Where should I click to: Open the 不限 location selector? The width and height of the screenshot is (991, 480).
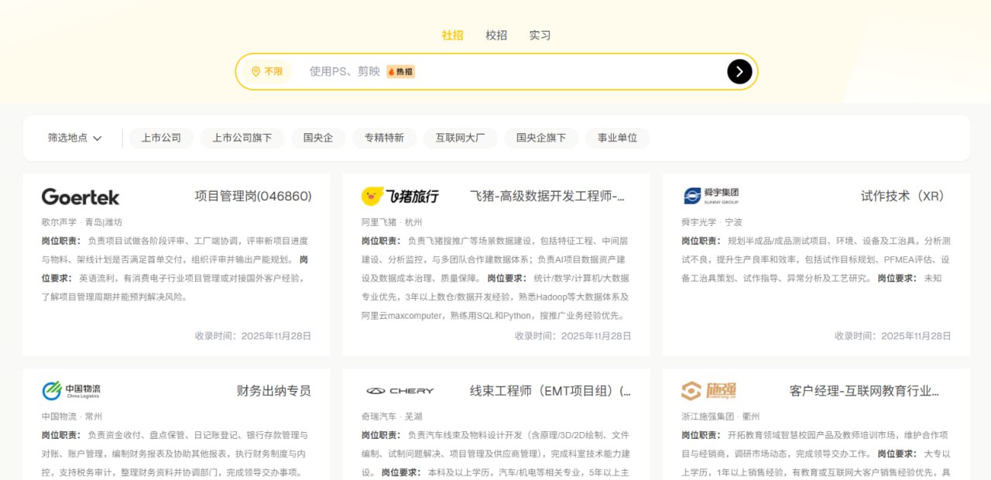(x=267, y=71)
